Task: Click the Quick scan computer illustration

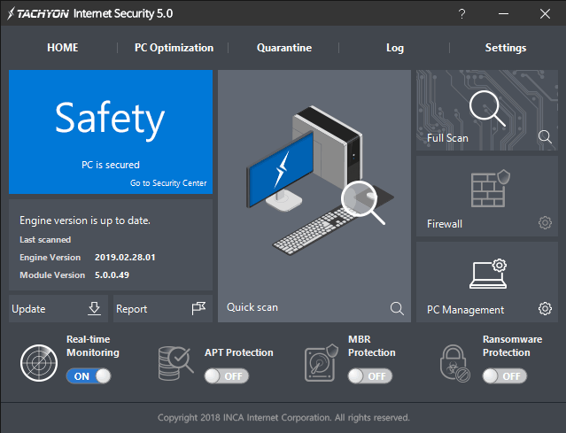Action: click(320, 181)
